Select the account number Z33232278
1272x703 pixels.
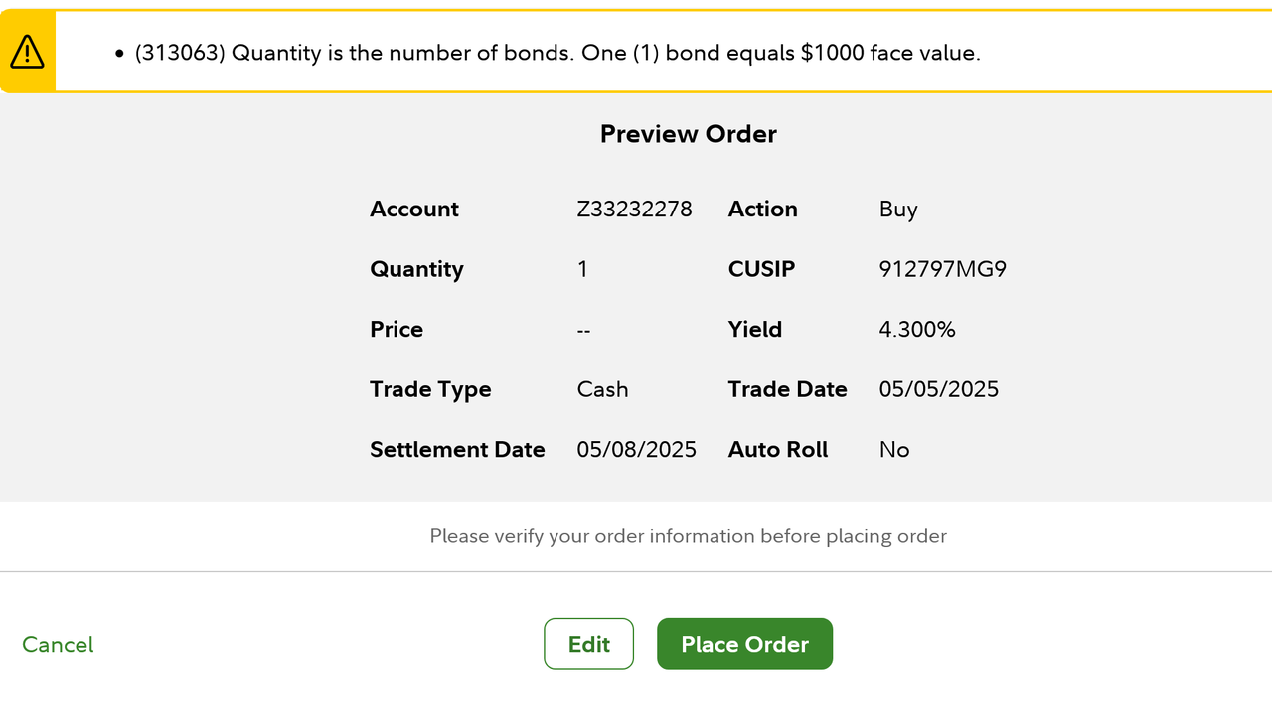pyautogui.click(x=634, y=210)
